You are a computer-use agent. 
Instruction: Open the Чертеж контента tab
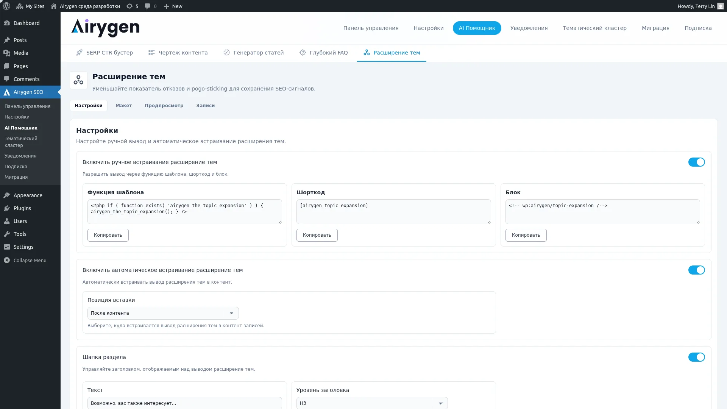(x=178, y=53)
